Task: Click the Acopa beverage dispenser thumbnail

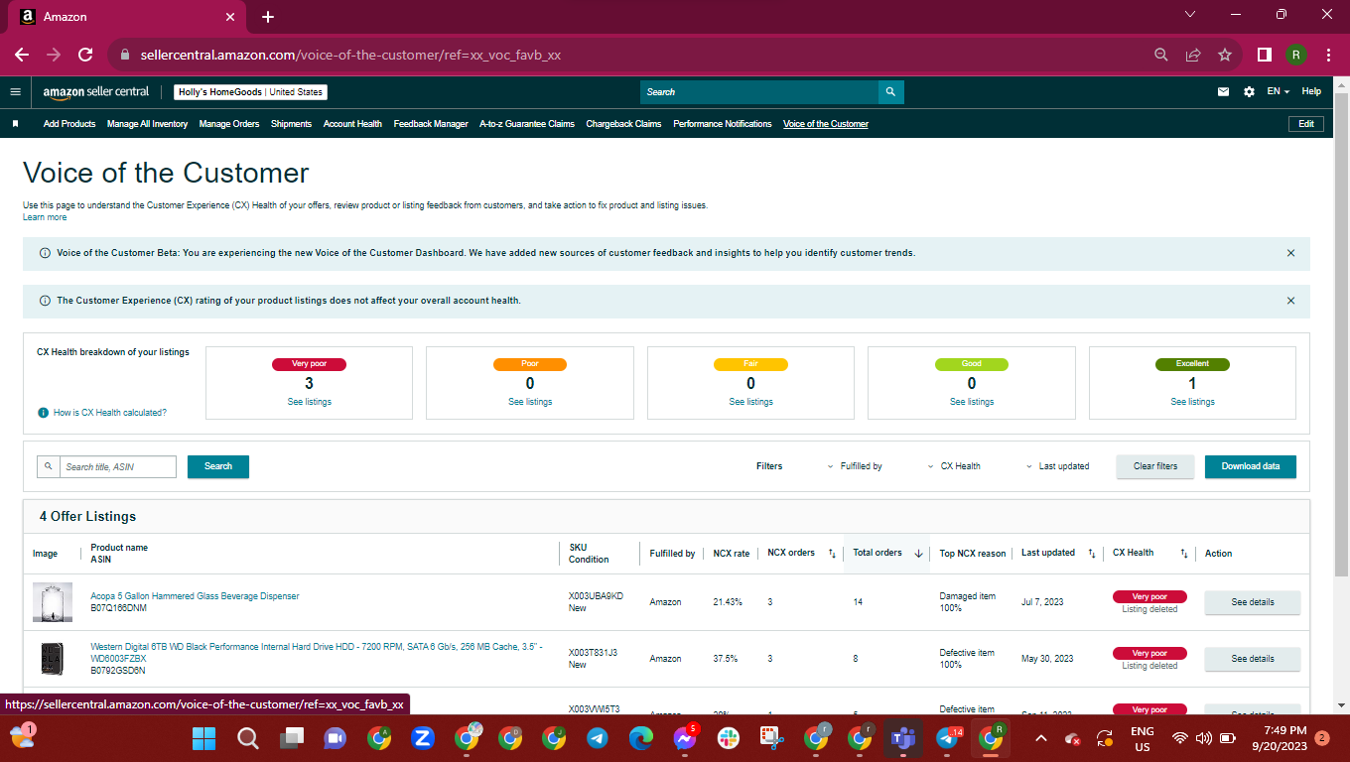Action: tap(53, 602)
